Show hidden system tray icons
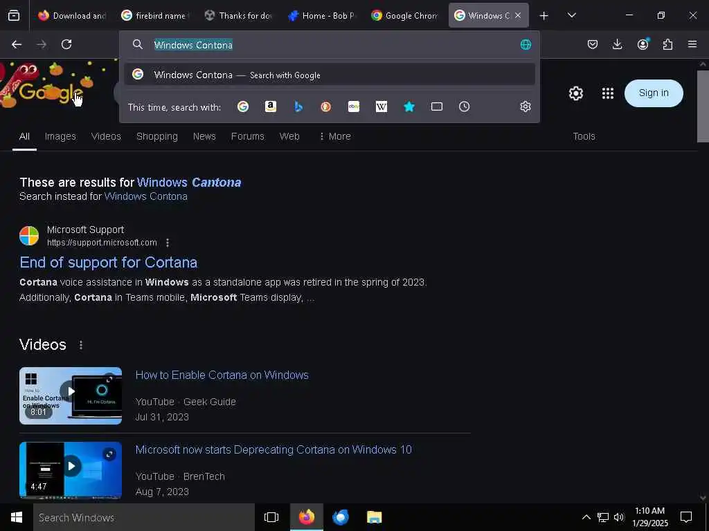This screenshot has width=709, height=531. coord(586,517)
